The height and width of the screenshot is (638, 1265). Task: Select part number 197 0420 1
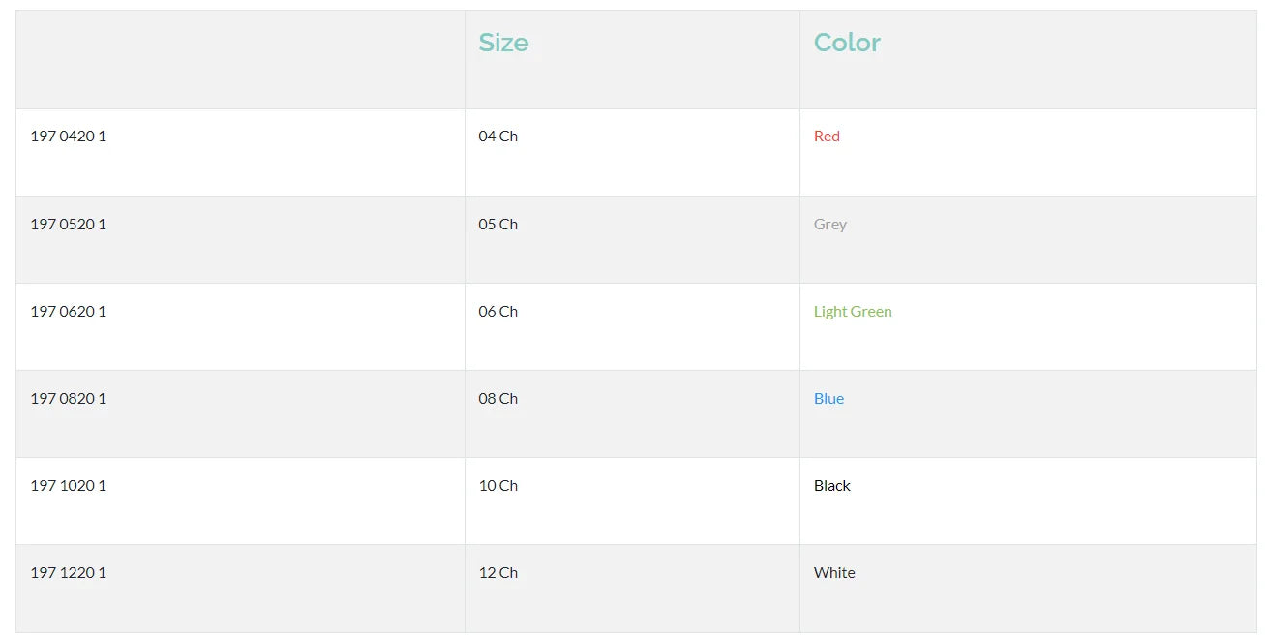coord(69,137)
